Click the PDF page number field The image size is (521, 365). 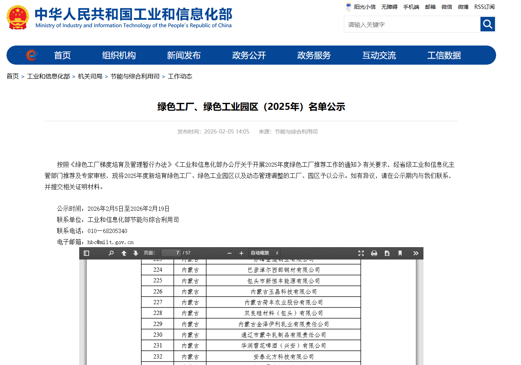click(x=172, y=253)
